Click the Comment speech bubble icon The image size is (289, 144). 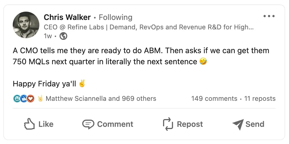(88, 124)
